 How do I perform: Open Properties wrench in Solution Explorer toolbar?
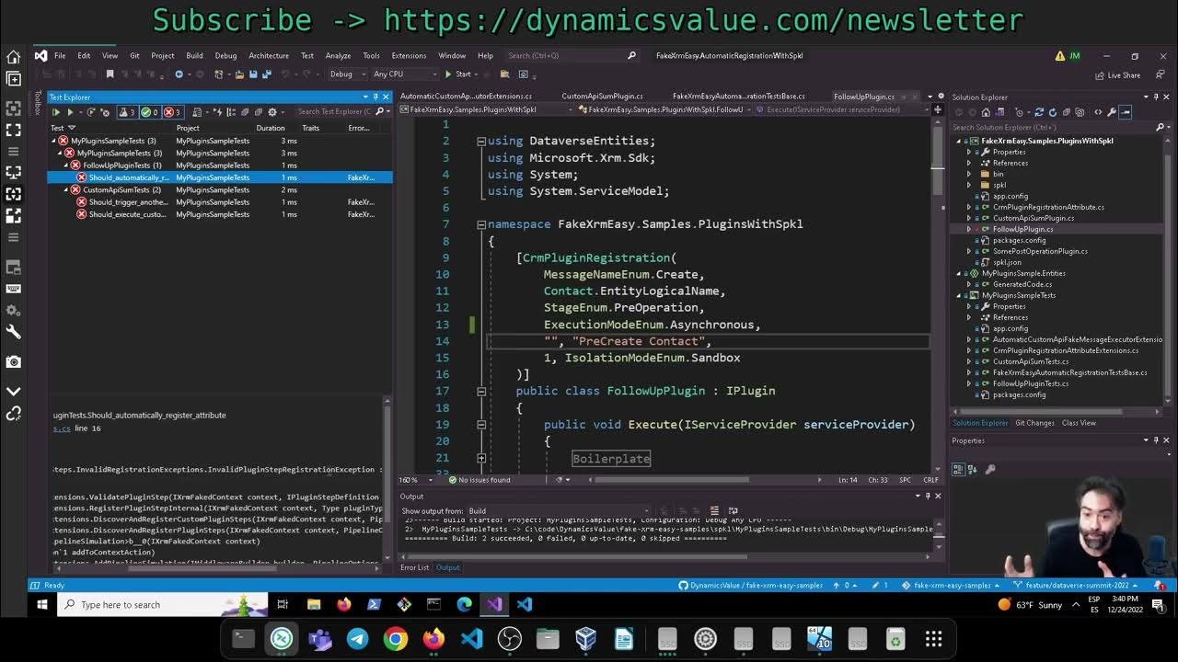coord(1112,112)
